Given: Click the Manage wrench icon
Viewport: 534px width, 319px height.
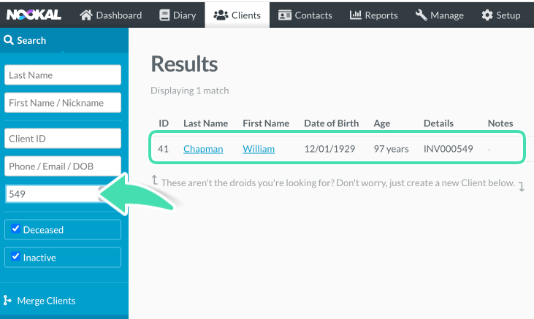Looking at the screenshot, I should point(422,15).
